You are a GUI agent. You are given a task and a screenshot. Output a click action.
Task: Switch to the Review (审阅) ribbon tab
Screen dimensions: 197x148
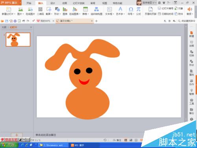[x=93, y=3]
